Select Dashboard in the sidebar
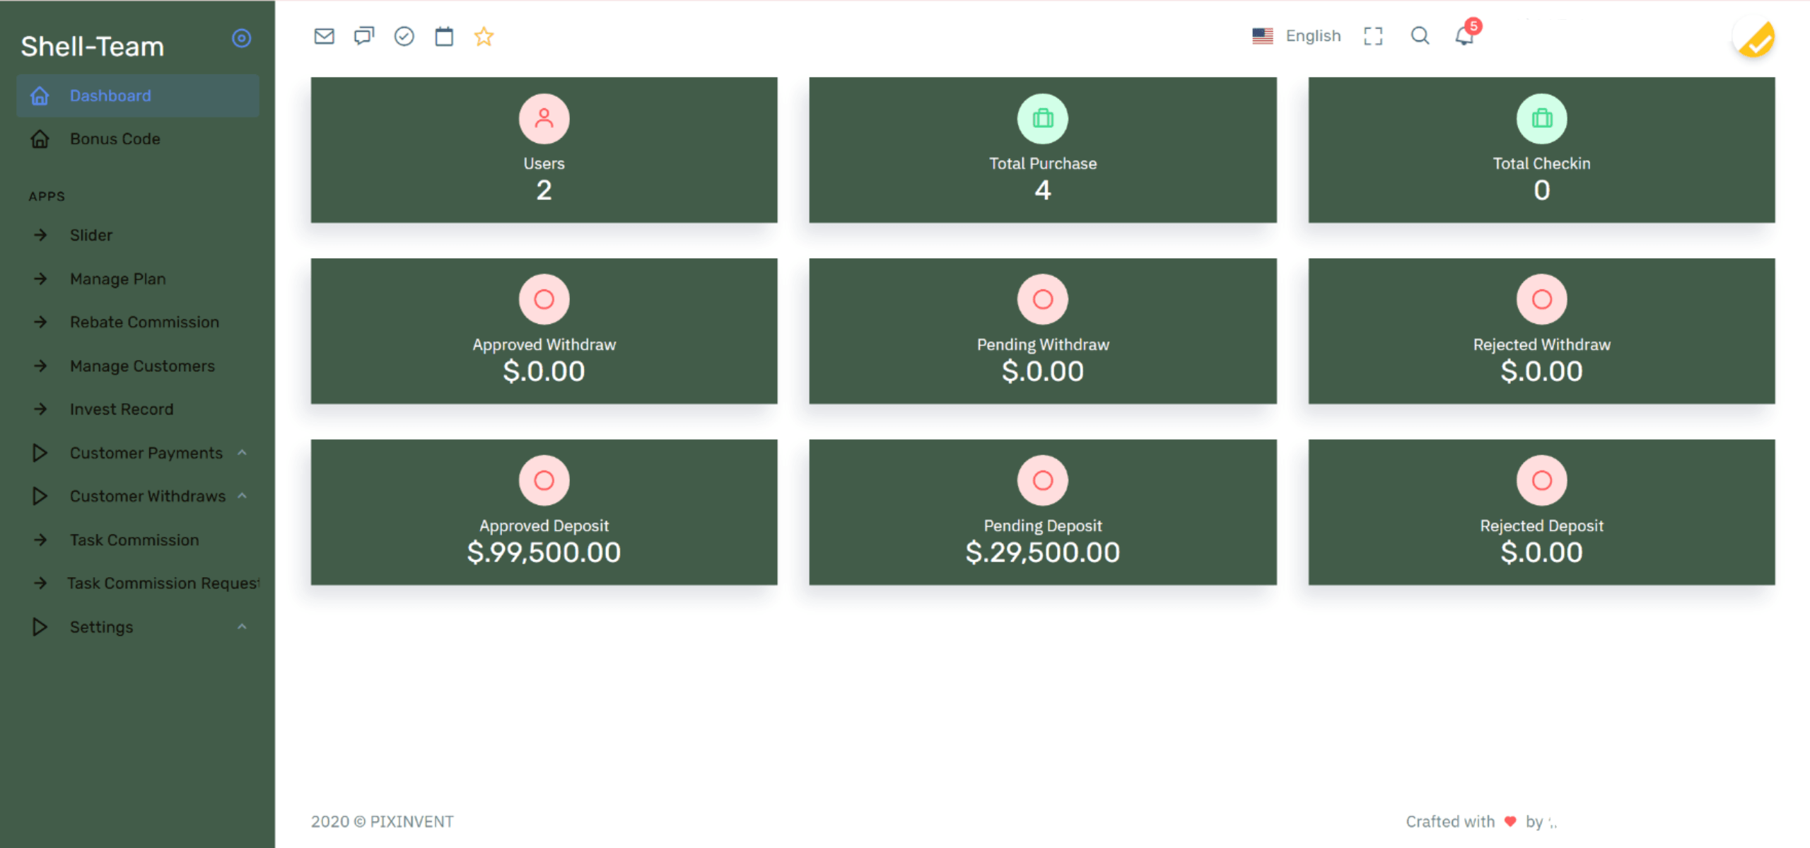This screenshot has height=848, width=1810. coord(110,95)
